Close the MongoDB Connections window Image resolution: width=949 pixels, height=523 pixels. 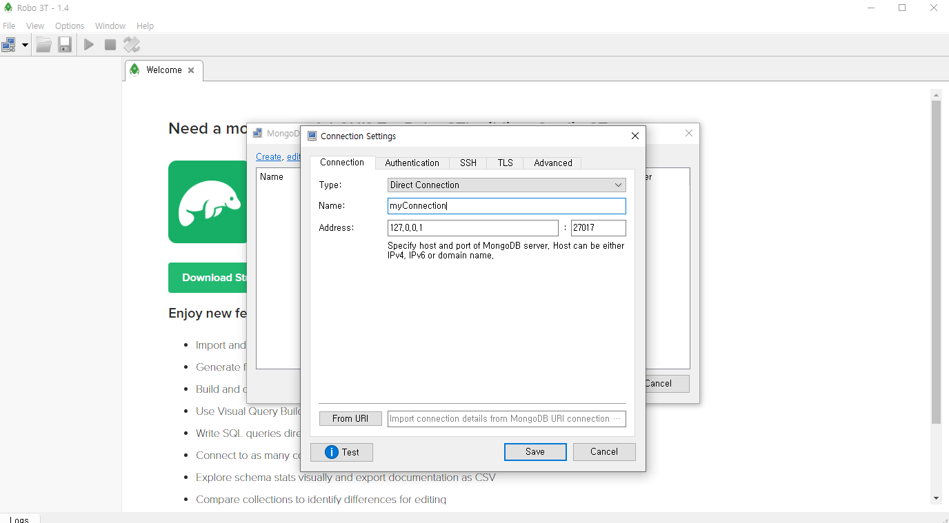pos(688,133)
